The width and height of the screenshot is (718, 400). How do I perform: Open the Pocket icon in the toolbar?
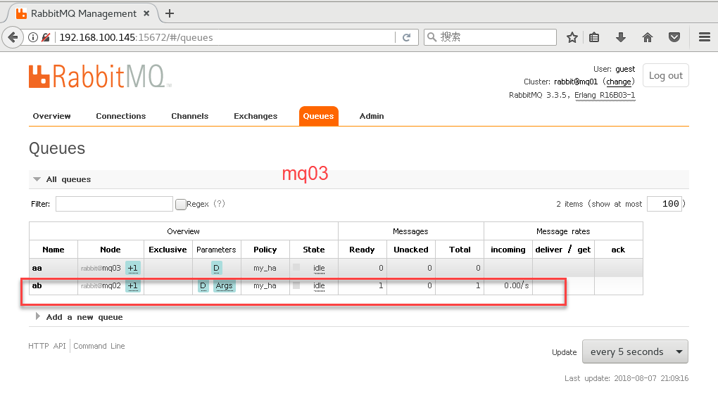tap(674, 37)
